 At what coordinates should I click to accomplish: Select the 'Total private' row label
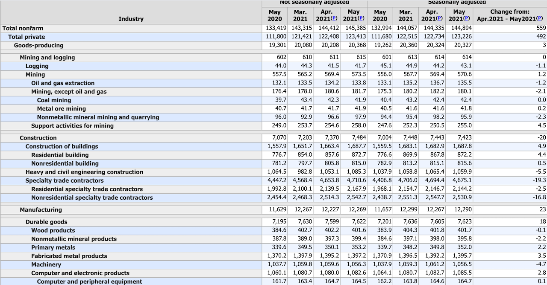click(26, 37)
